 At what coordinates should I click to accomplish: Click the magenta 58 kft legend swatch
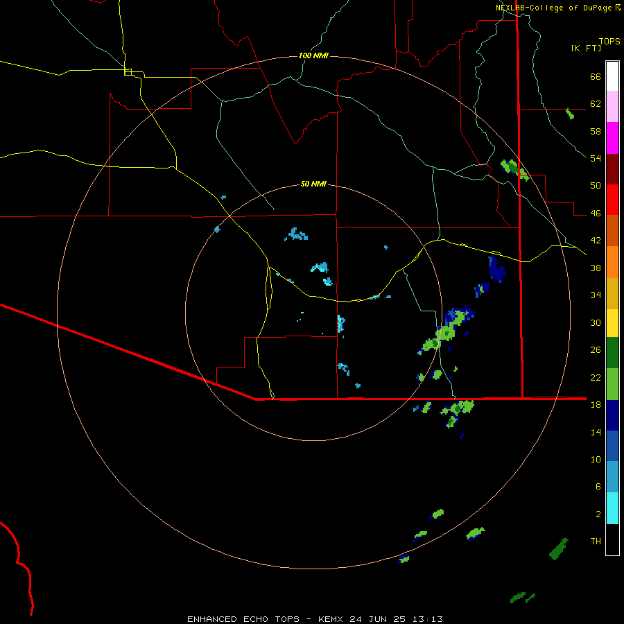tap(612, 138)
